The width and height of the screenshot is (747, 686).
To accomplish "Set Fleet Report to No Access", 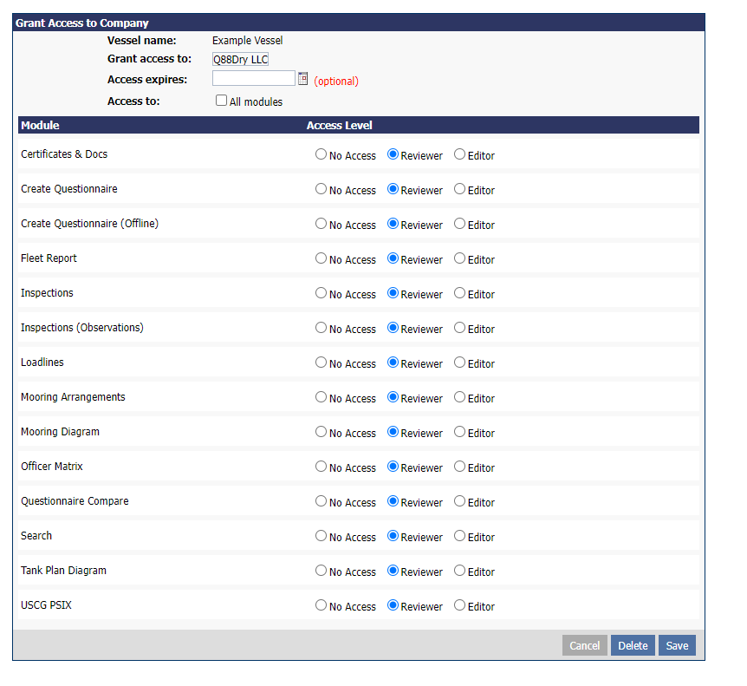I will click(x=321, y=258).
